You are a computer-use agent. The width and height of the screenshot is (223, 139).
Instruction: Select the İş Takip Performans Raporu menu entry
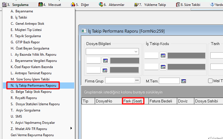point(33,86)
